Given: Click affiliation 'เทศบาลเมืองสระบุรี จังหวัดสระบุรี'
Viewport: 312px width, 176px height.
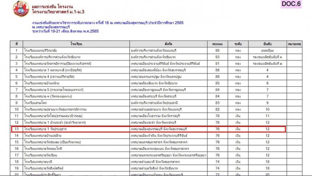Looking at the screenshot, I should [154, 96].
